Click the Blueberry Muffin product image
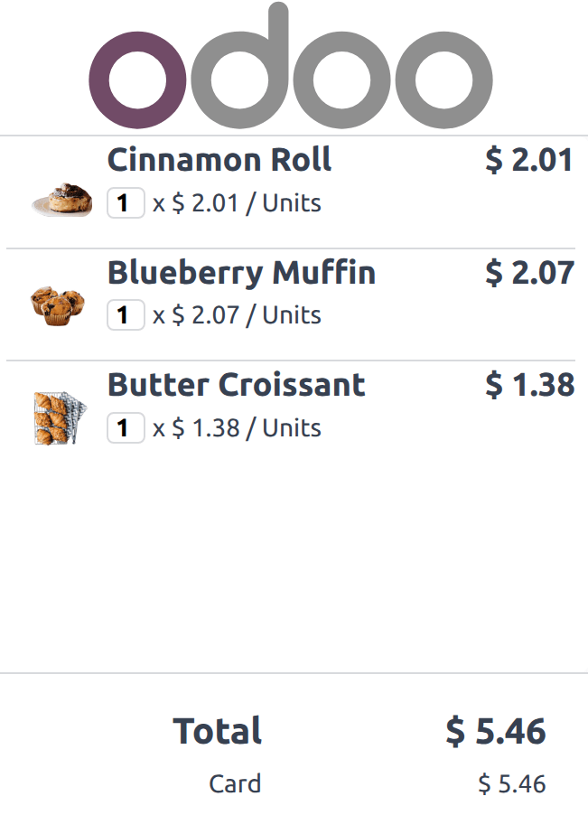Screen dimensions: 588x815 [x=59, y=305]
